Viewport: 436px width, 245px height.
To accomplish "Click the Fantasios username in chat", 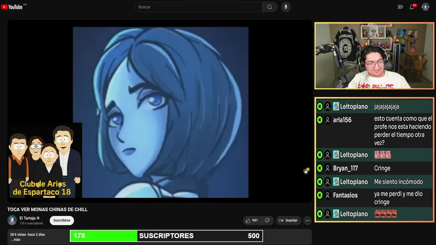I will point(345,195).
